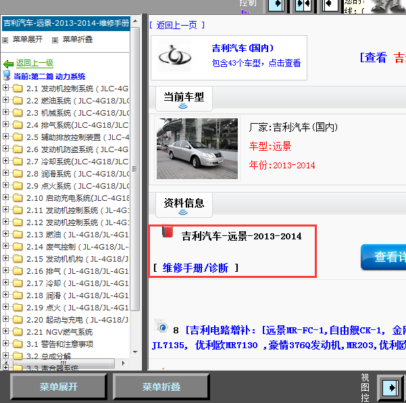Select tree item 2.15 发动机机构
The width and height of the screenshot is (406, 403).
coord(77,259)
